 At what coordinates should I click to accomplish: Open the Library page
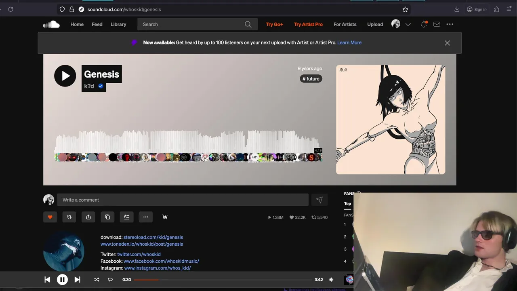coord(118,24)
